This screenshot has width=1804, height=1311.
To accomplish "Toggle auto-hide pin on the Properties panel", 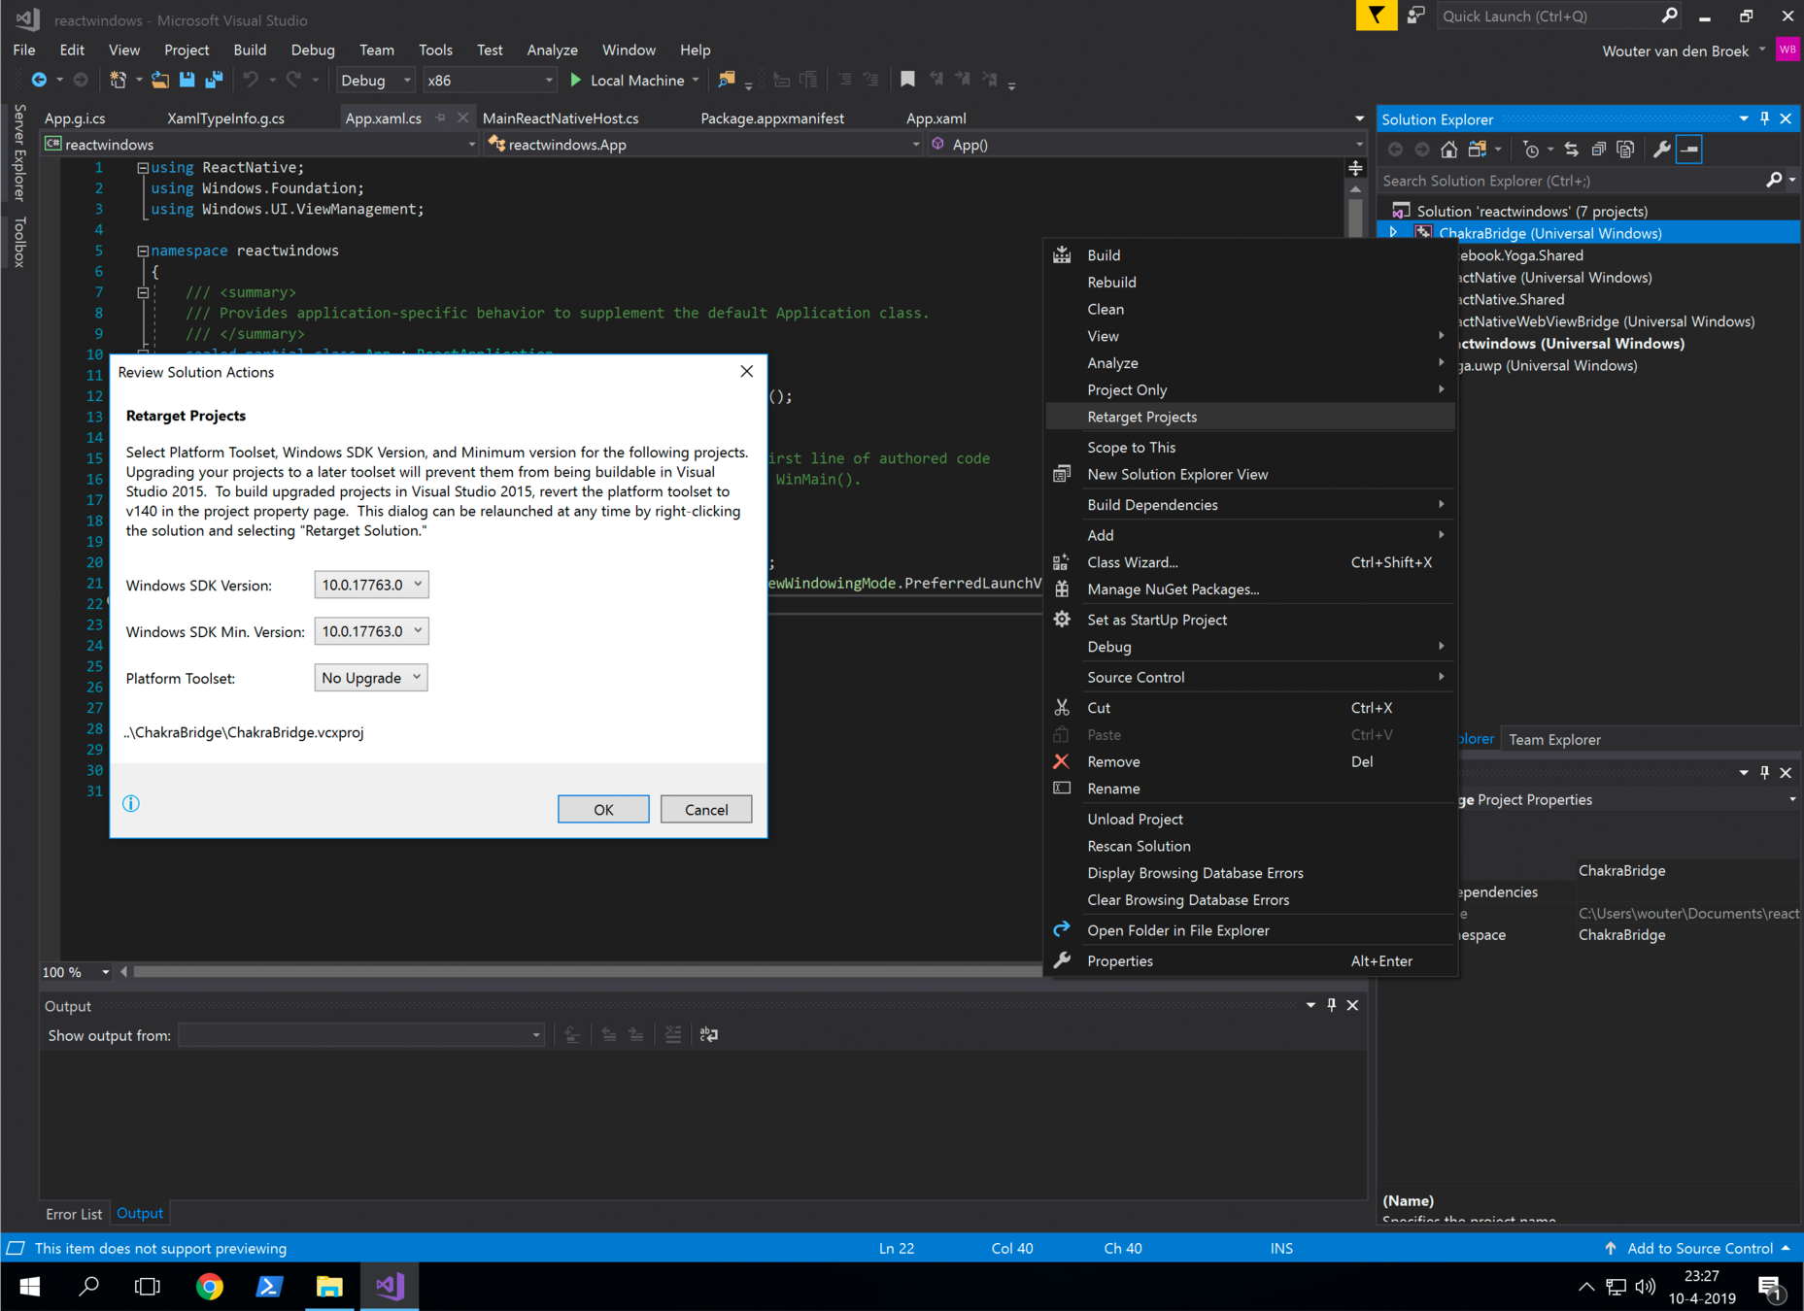I will click(x=1765, y=773).
